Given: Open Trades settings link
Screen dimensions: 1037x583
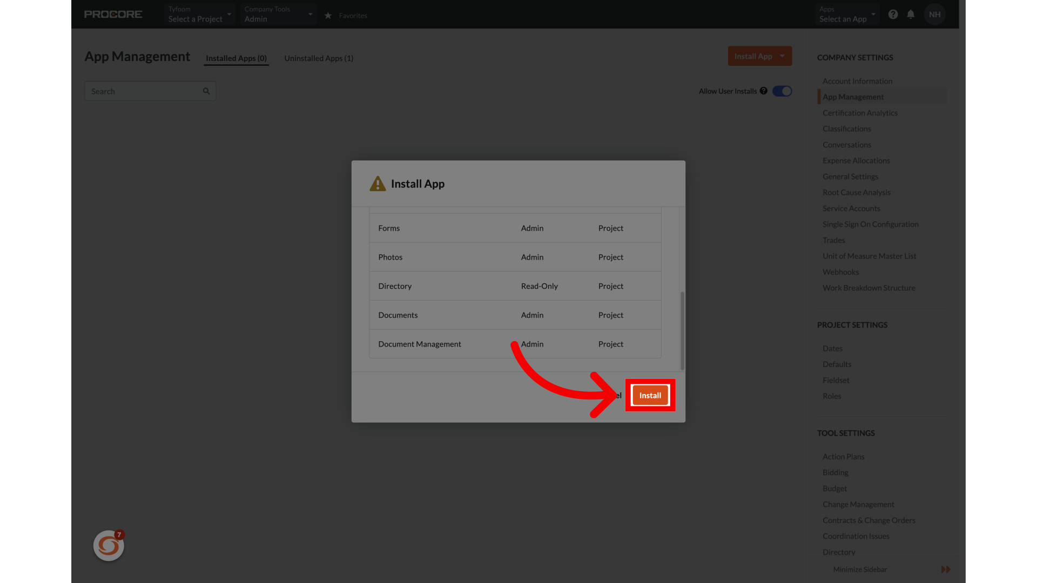Looking at the screenshot, I should 833,240.
